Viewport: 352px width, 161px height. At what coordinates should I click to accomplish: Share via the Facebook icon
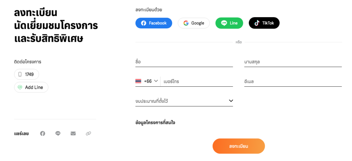click(43, 134)
